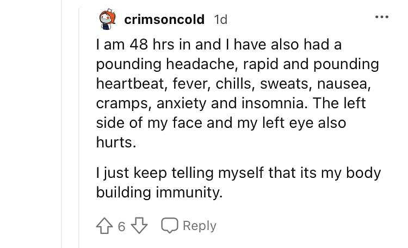This screenshot has height=248, width=408.
Task: Click the line 'heartbeat, fever, chills, sweats, nausea'
Action: pos(233,84)
